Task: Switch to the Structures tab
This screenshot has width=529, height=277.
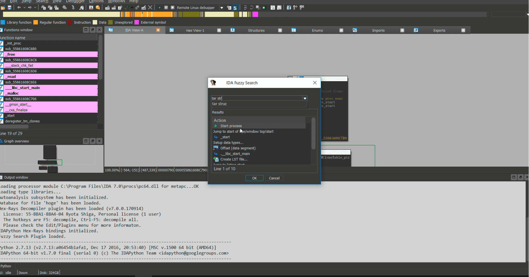Action: [x=256, y=30]
